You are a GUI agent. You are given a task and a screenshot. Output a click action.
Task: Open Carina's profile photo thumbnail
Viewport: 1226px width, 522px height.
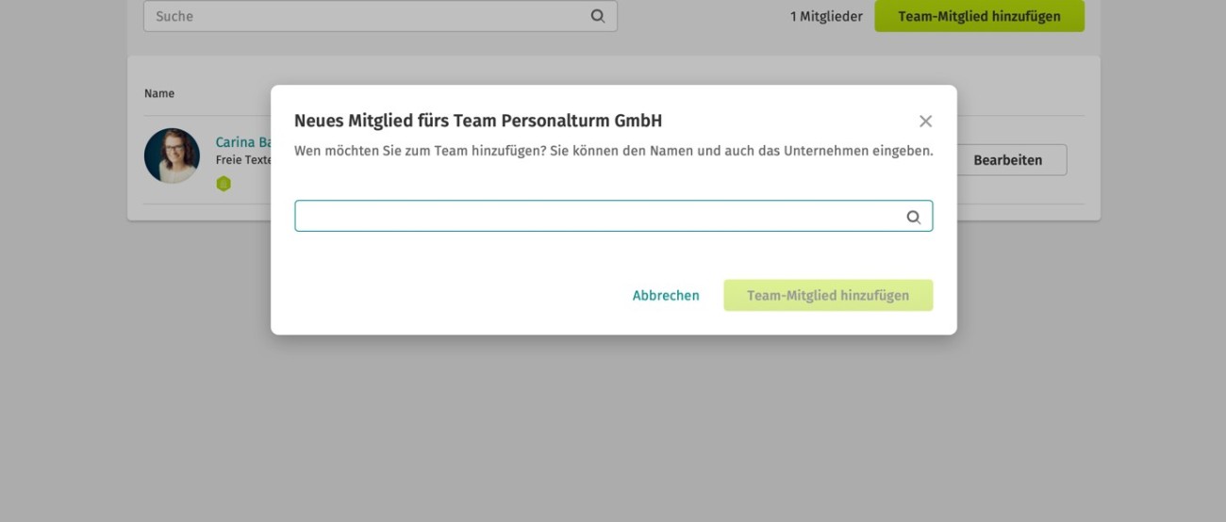coord(172,155)
